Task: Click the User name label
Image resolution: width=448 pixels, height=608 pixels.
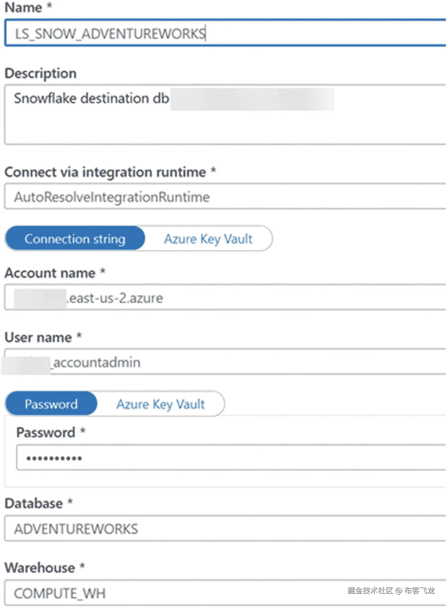Action: point(39,337)
